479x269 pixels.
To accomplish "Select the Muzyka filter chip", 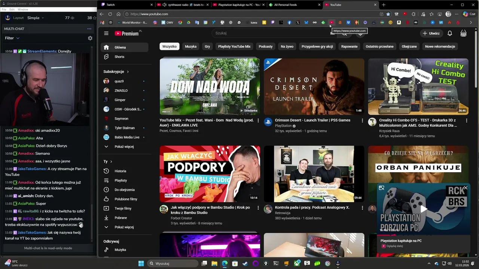I will click(190, 47).
